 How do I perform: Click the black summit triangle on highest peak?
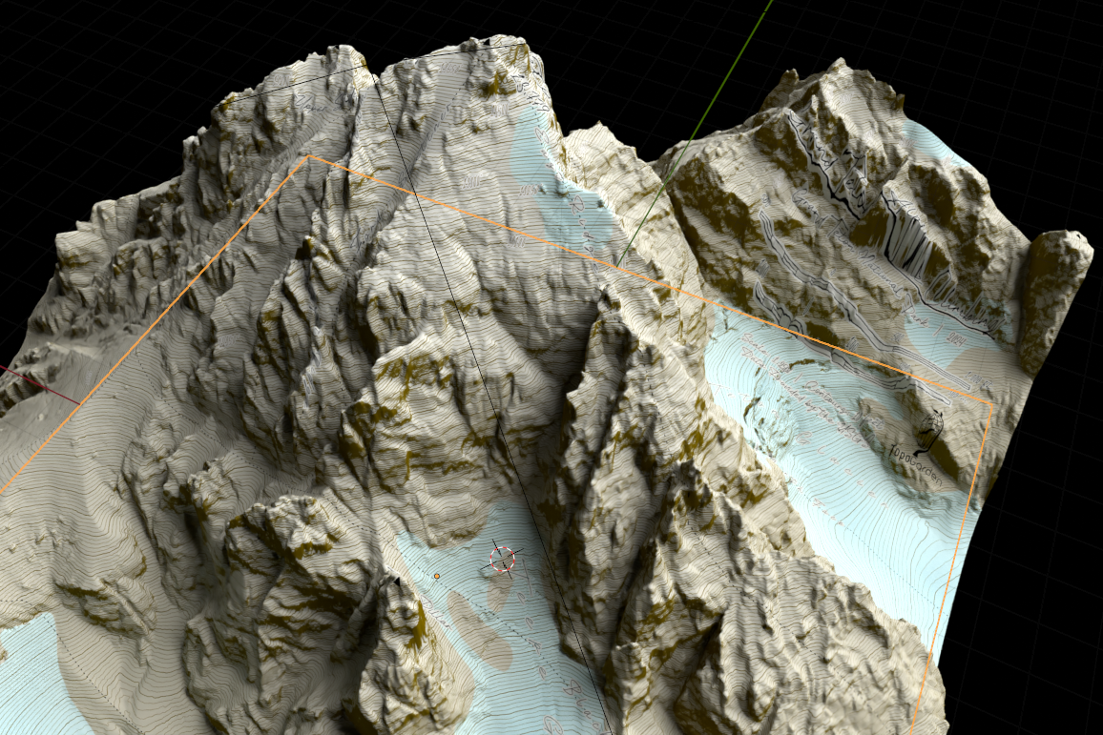(490, 42)
